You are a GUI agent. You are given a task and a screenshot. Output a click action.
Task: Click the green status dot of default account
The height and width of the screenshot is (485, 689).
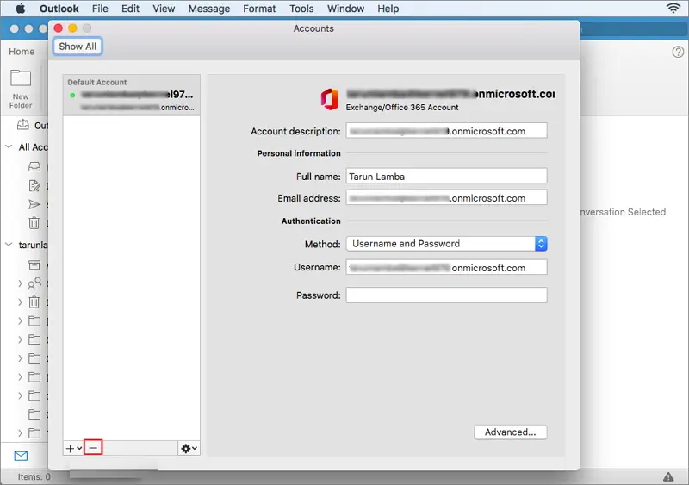coord(72,95)
